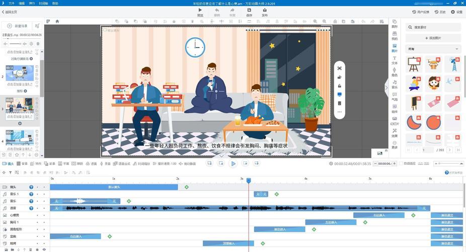Image resolution: width=466 pixels, height=252 pixels.
Task: Open the 编辑 menu
Action: pos(22,3)
